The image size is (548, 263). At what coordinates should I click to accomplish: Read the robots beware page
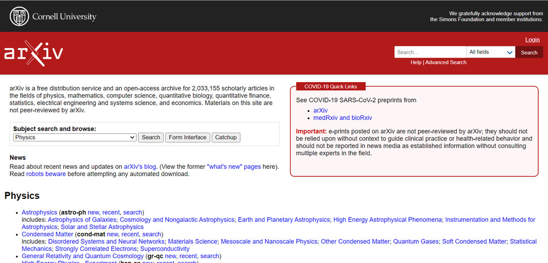(x=46, y=174)
